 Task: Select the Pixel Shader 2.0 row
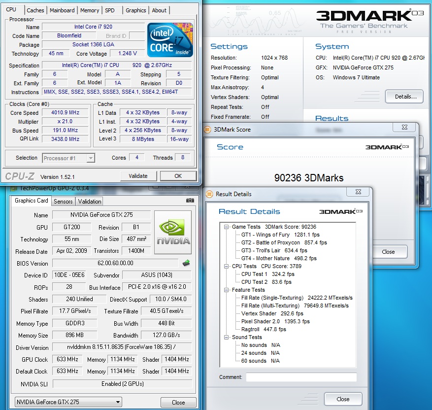point(275,322)
